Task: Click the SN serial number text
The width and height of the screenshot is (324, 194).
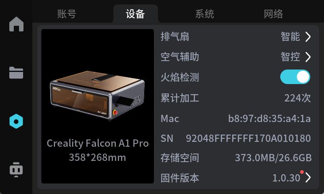Action: point(248,138)
